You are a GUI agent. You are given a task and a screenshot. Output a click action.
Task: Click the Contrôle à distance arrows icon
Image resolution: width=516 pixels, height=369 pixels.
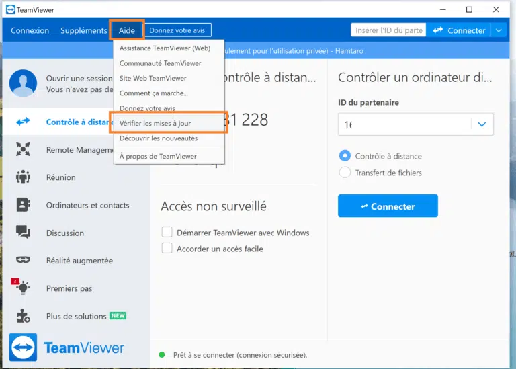(x=23, y=122)
